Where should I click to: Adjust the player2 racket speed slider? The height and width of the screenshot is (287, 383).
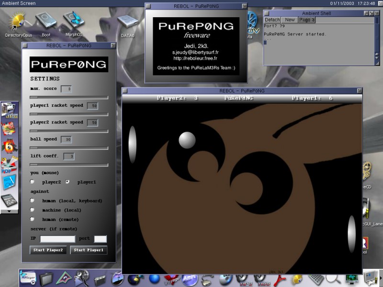click(x=69, y=131)
